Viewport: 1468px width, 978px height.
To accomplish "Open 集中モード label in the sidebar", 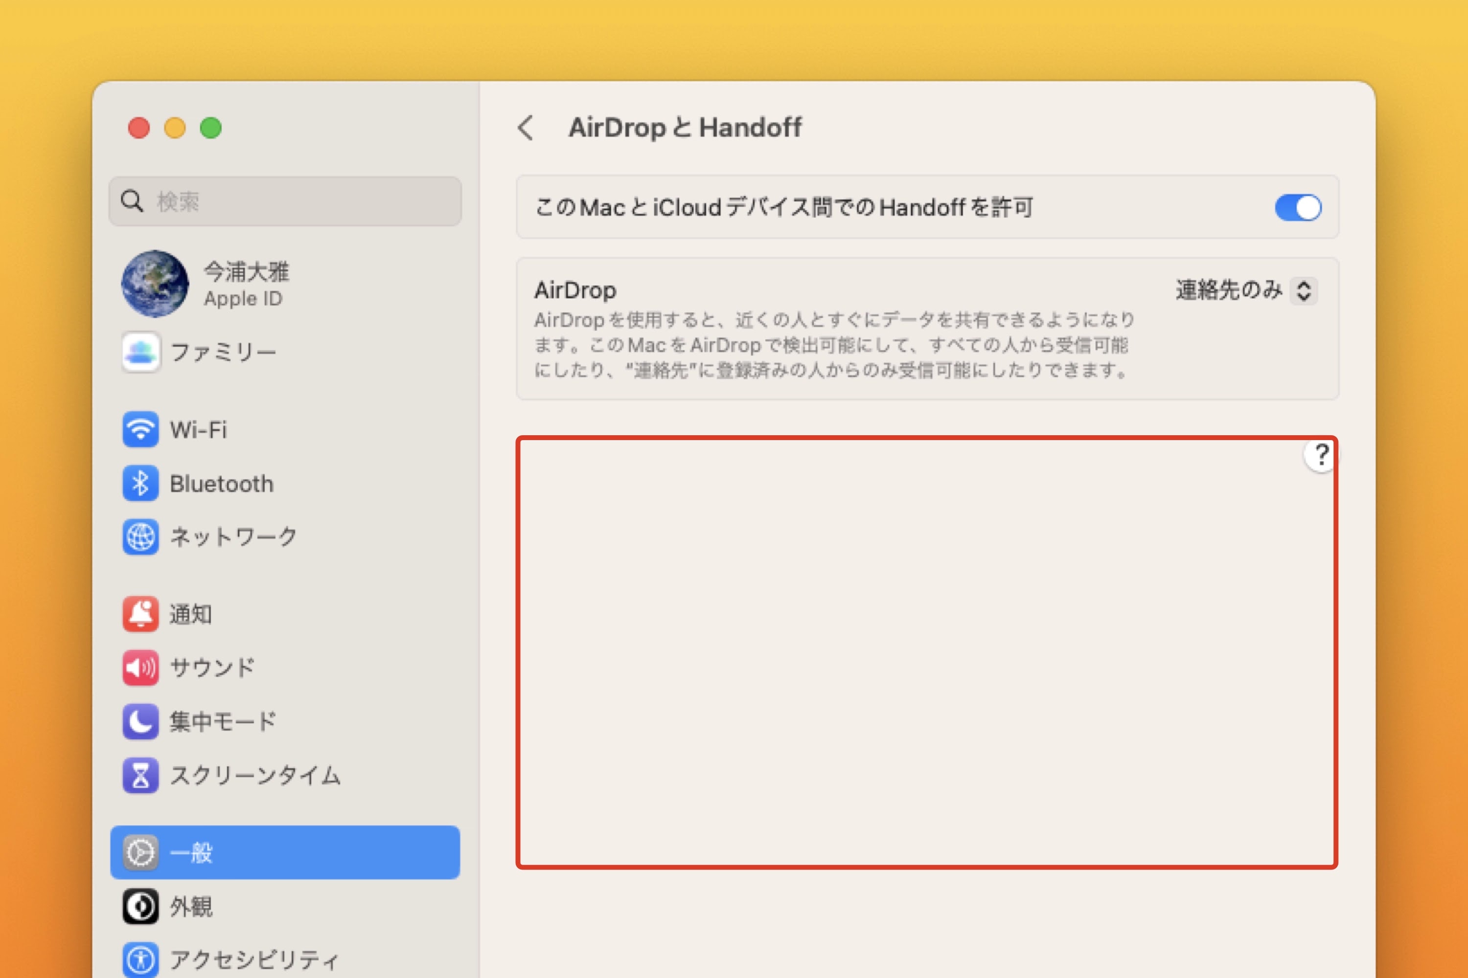I will coord(223,722).
